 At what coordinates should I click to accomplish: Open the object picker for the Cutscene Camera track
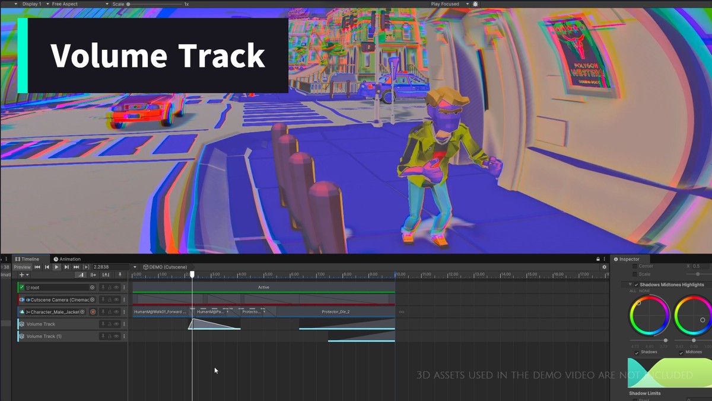pos(92,300)
